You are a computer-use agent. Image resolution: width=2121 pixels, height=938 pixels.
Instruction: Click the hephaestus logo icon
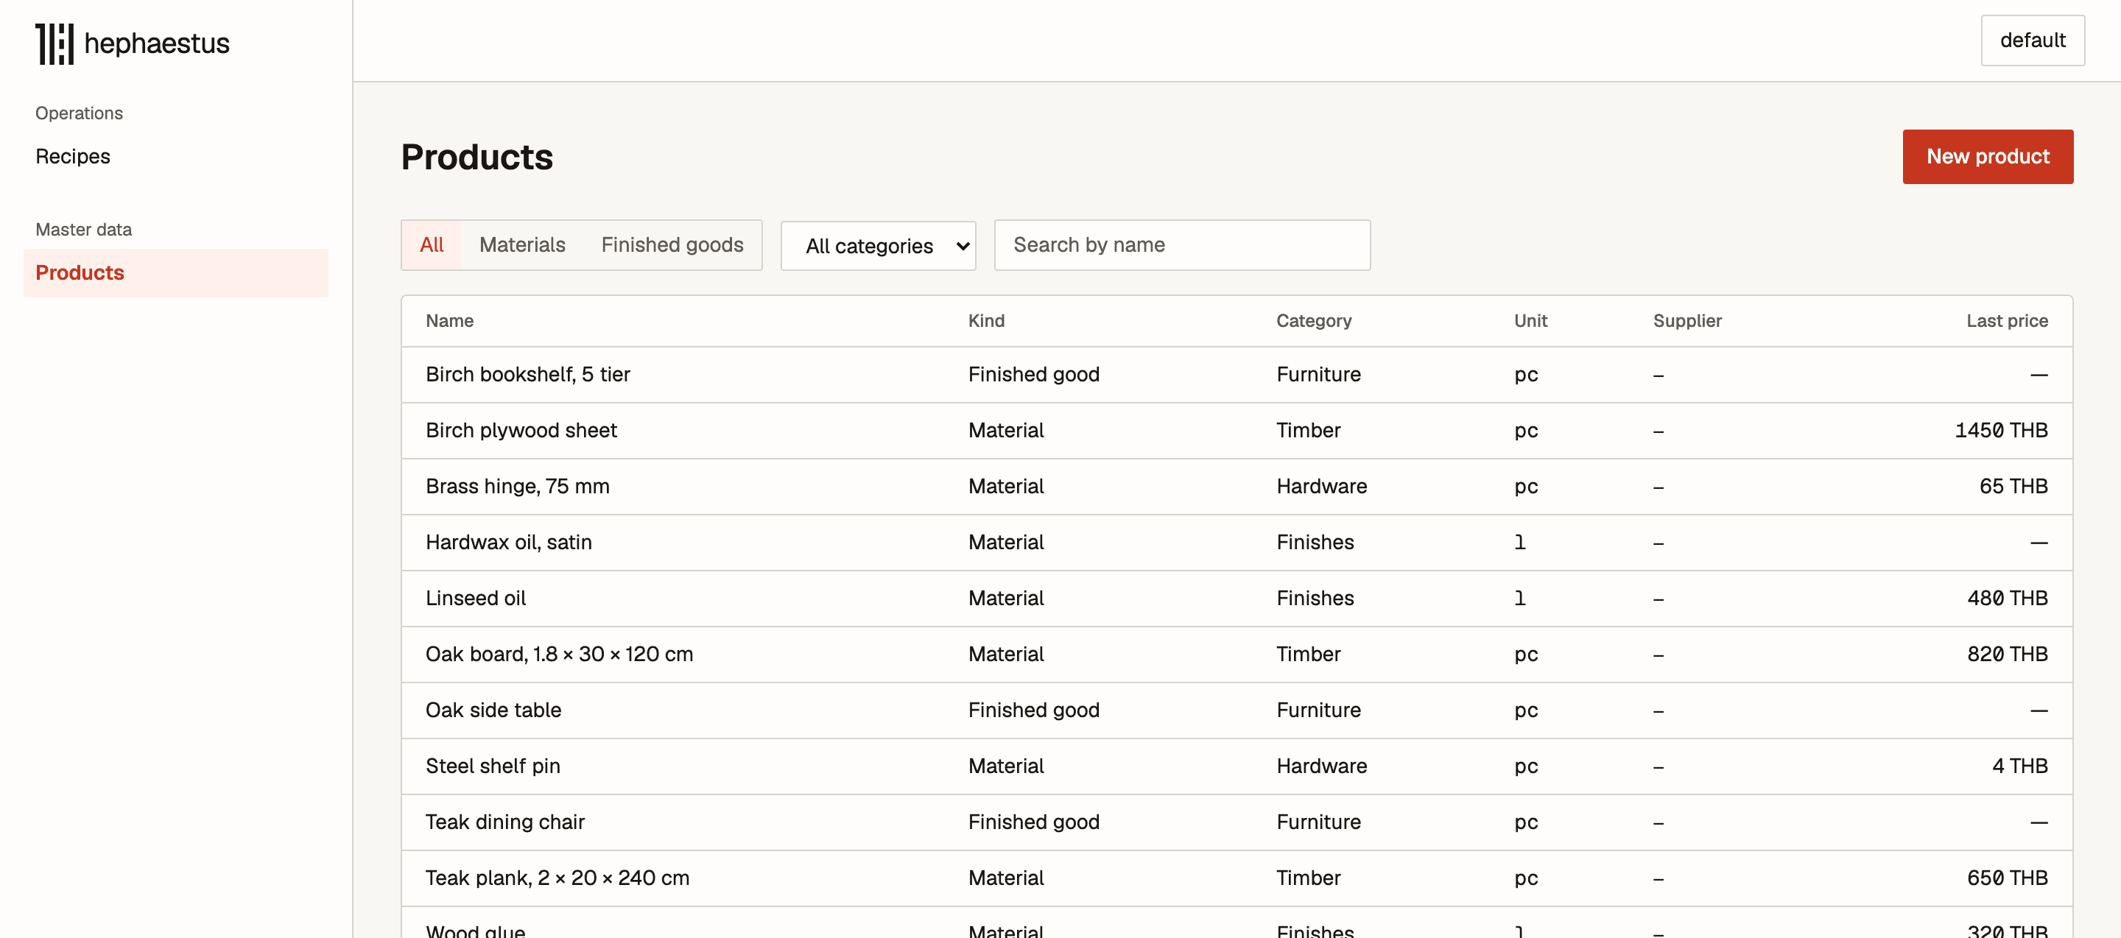[x=54, y=43]
